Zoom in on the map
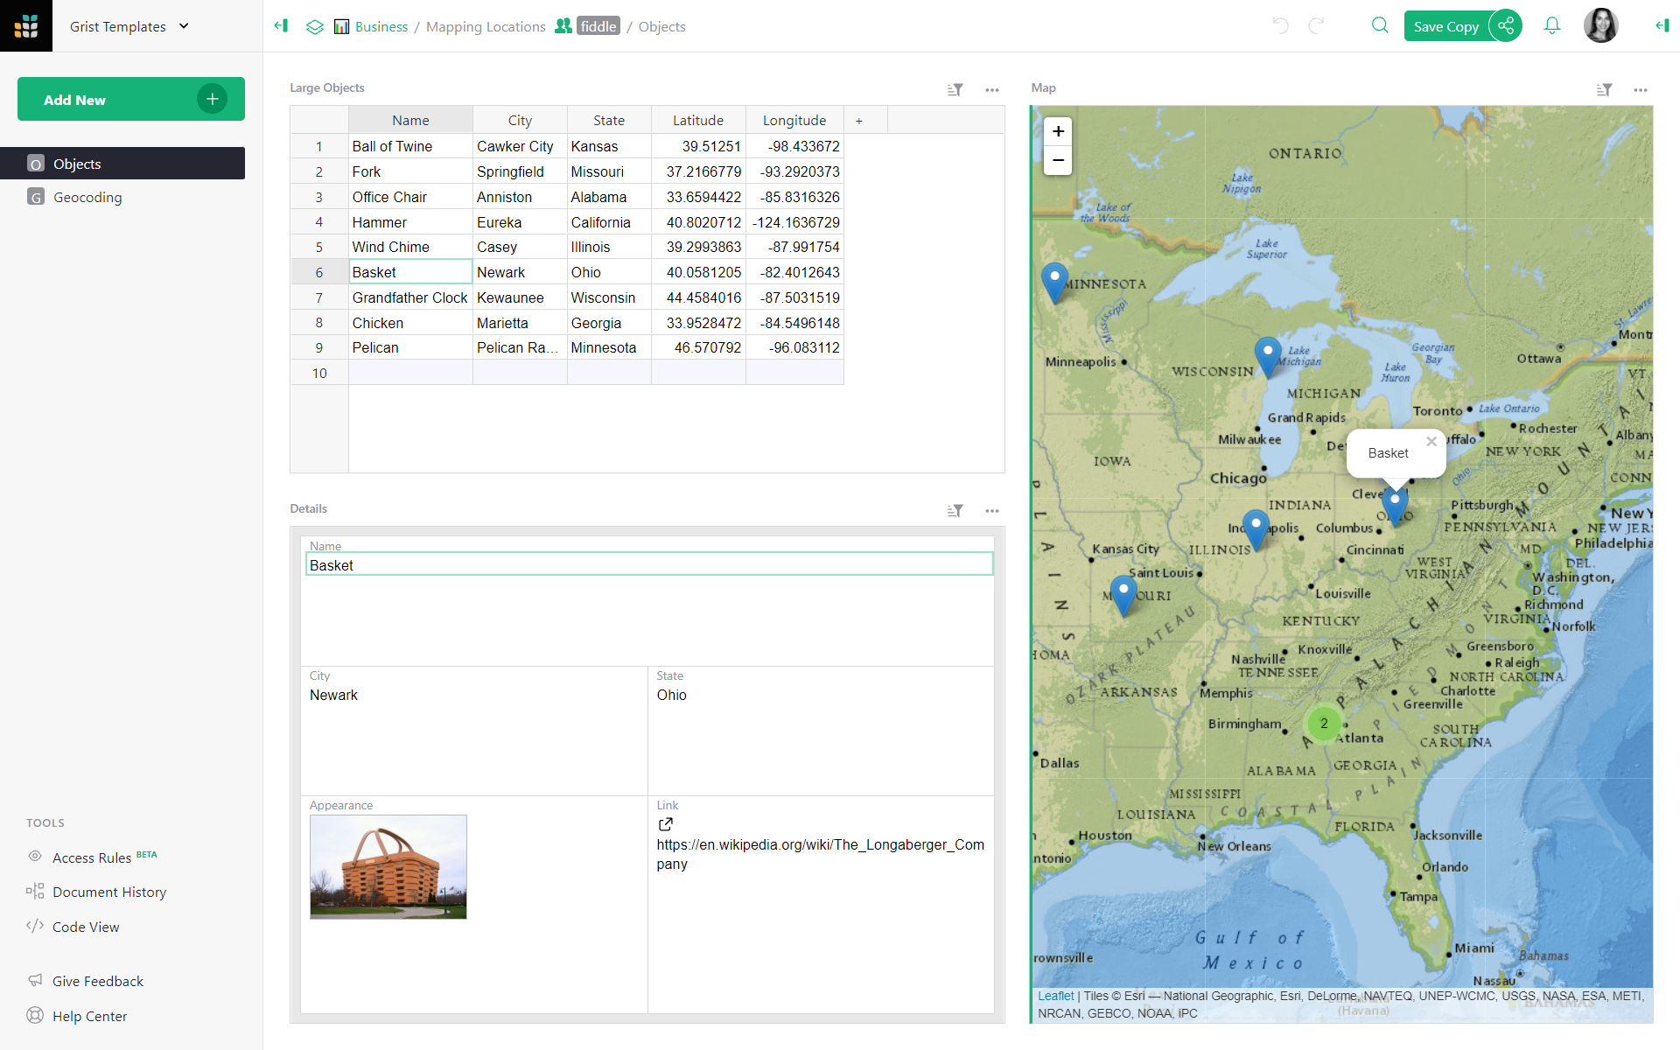Image resolution: width=1680 pixels, height=1050 pixels. tap(1058, 131)
